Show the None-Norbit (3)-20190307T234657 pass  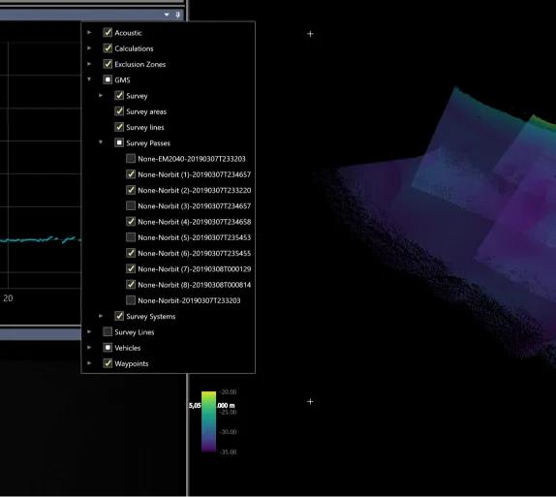[131, 205]
